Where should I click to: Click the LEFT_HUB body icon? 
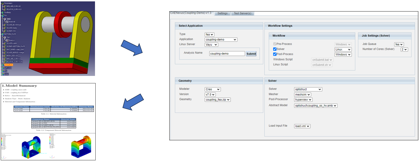[3, 68]
